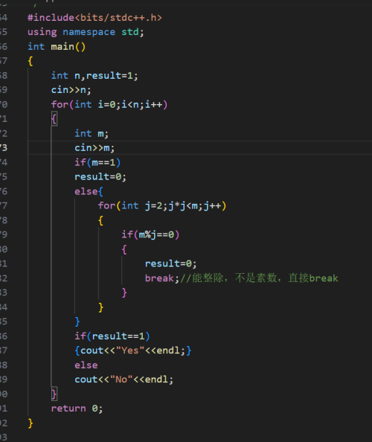372x442 pixels.
Task: Click the 'j*j<m' loop condition
Action: [183, 206]
